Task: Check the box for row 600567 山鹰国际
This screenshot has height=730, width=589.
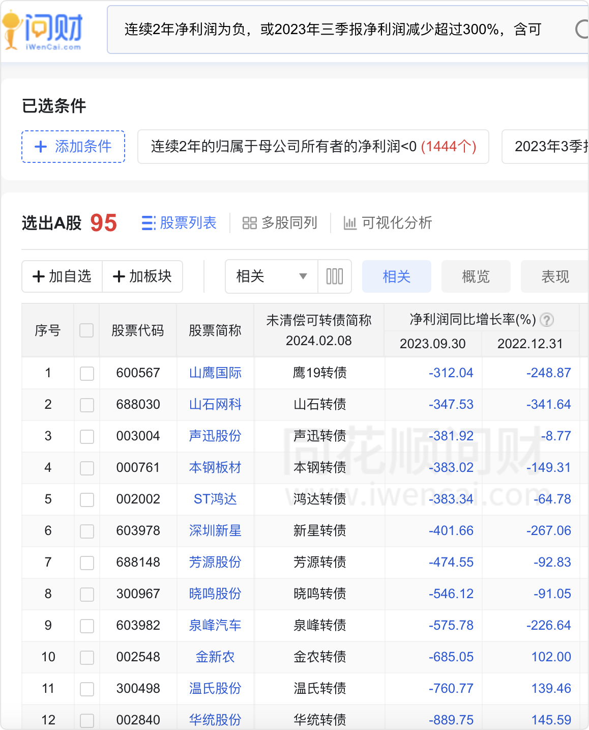Action: 87,373
